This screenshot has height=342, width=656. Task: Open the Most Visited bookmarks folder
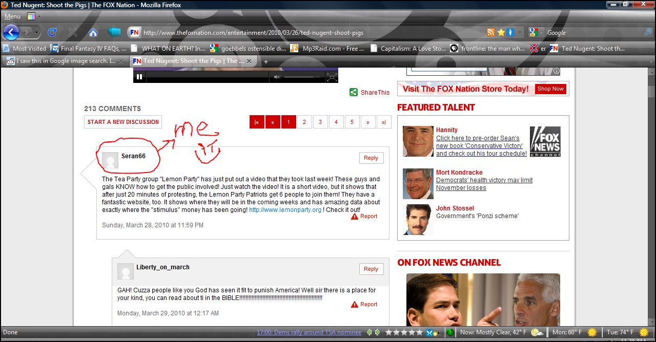point(25,48)
